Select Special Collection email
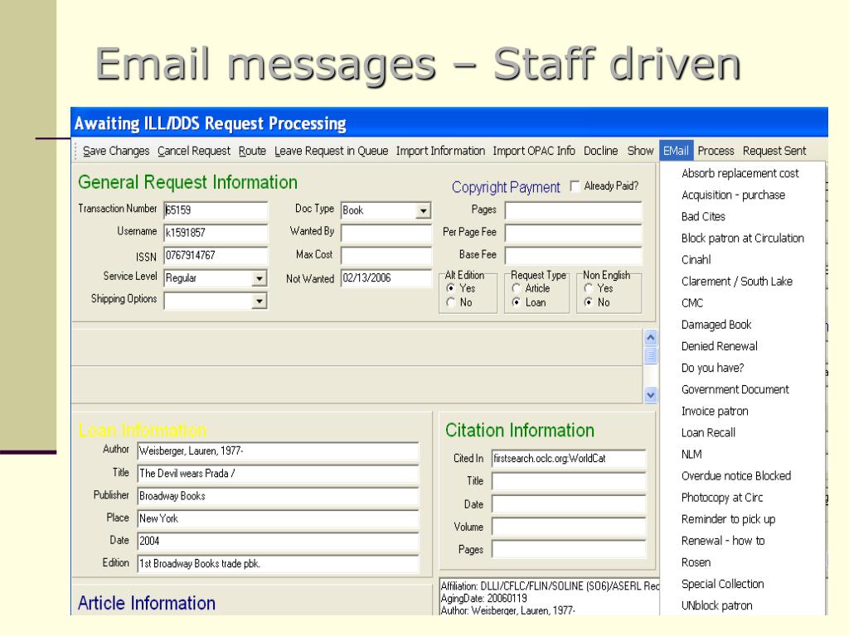849x636 pixels. pos(722,584)
